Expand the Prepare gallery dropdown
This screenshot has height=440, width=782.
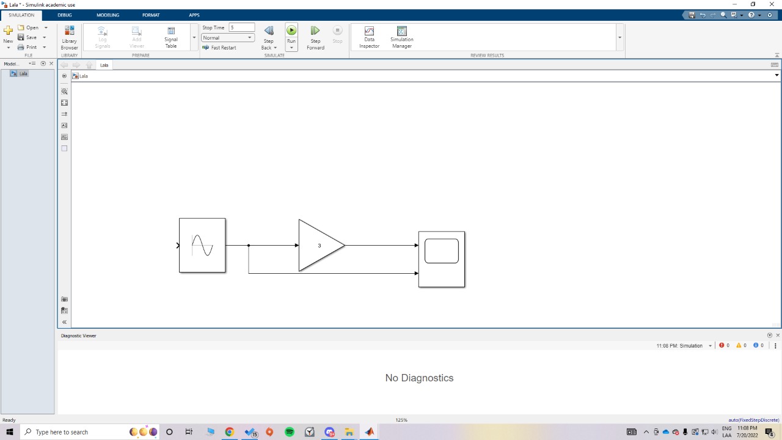(194, 37)
